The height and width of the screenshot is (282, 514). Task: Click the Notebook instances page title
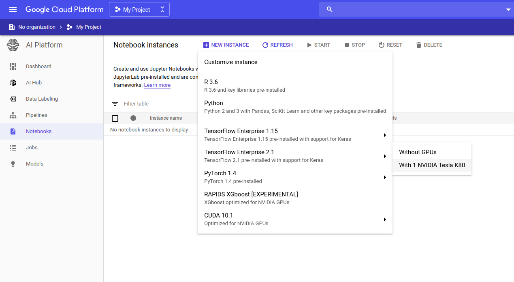tap(146, 45)
